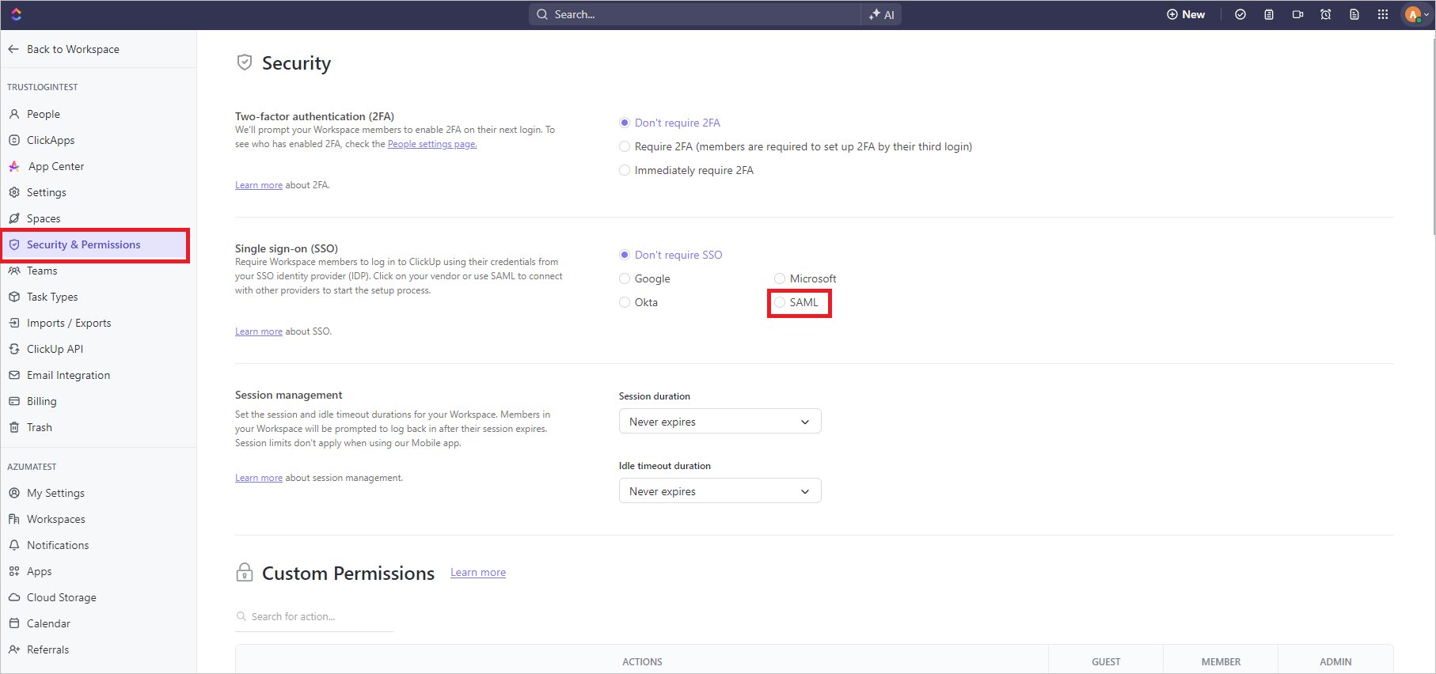This screenshot has height=674, width=1436.
Task: Expand the Idle timeout duration dropdown
Action: pos(720,490)
